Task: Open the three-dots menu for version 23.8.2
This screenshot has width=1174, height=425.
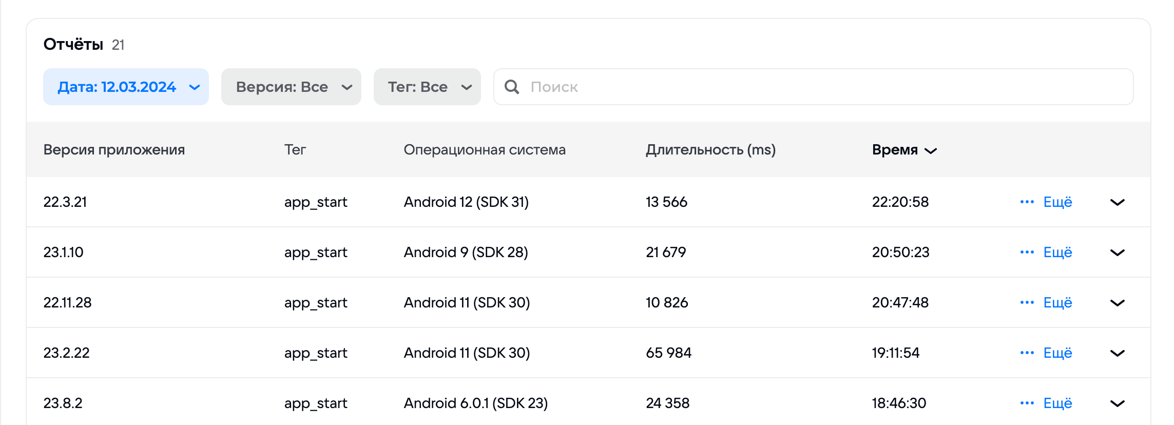Action: (x=1027, y=403)
